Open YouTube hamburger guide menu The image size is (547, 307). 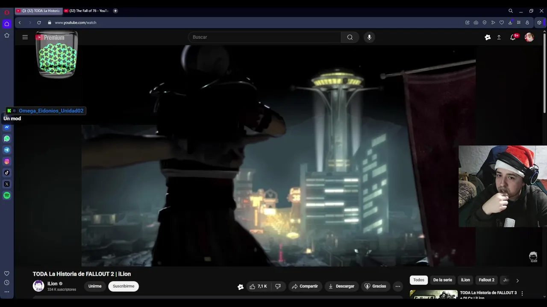(25, 37)
